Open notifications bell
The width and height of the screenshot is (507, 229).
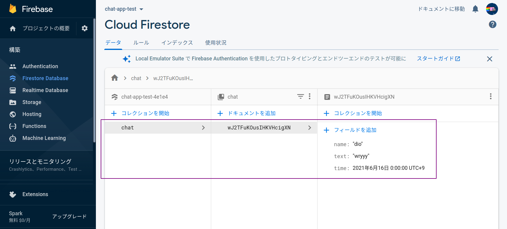pos(475,9)
